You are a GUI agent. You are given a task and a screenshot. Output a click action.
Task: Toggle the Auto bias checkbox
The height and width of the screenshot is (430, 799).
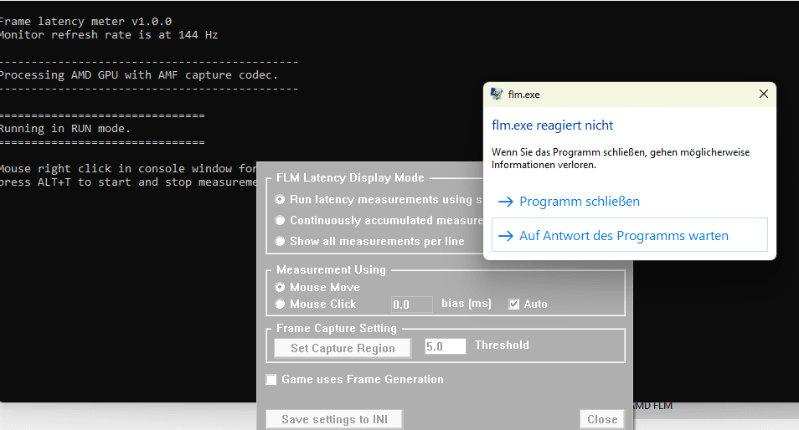(513, 305)
